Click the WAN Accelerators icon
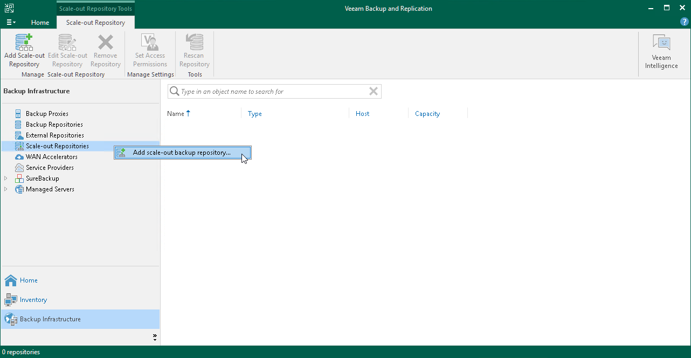The width and height of the screenshot is (691, 358). 19,157
